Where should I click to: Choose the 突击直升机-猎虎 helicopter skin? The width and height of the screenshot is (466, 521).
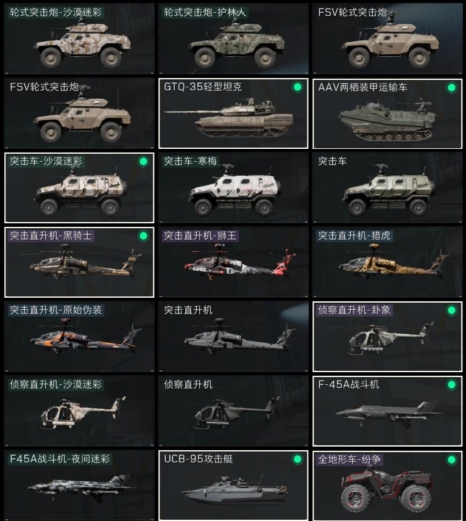(387, 262)
